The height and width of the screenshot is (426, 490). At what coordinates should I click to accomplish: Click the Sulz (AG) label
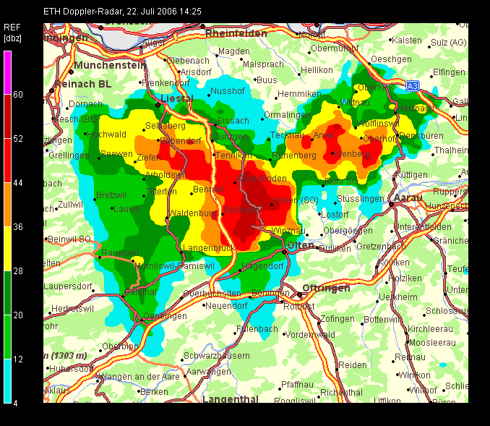pos(449,43)
